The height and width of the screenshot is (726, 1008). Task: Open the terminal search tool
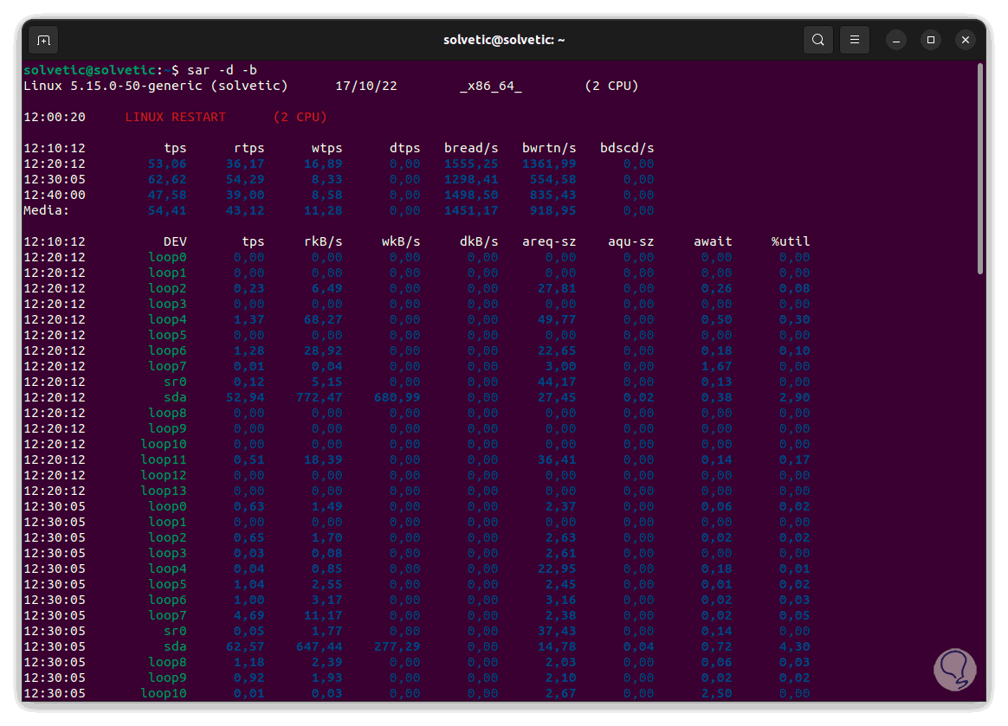coord(817,40)
